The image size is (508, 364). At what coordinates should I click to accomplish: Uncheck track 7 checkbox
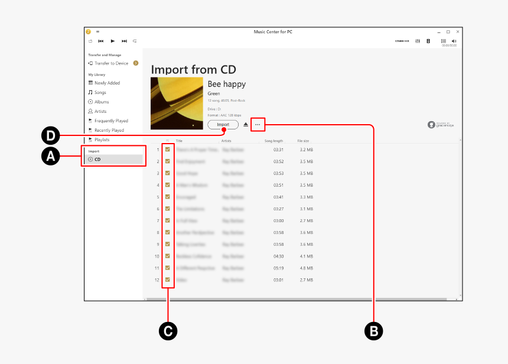[168, 220]
